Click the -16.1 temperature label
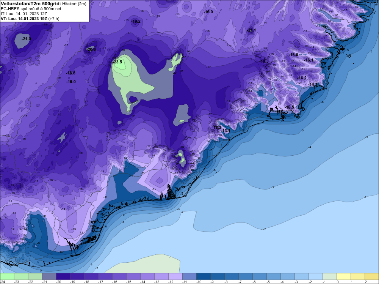 click(309, 60)
